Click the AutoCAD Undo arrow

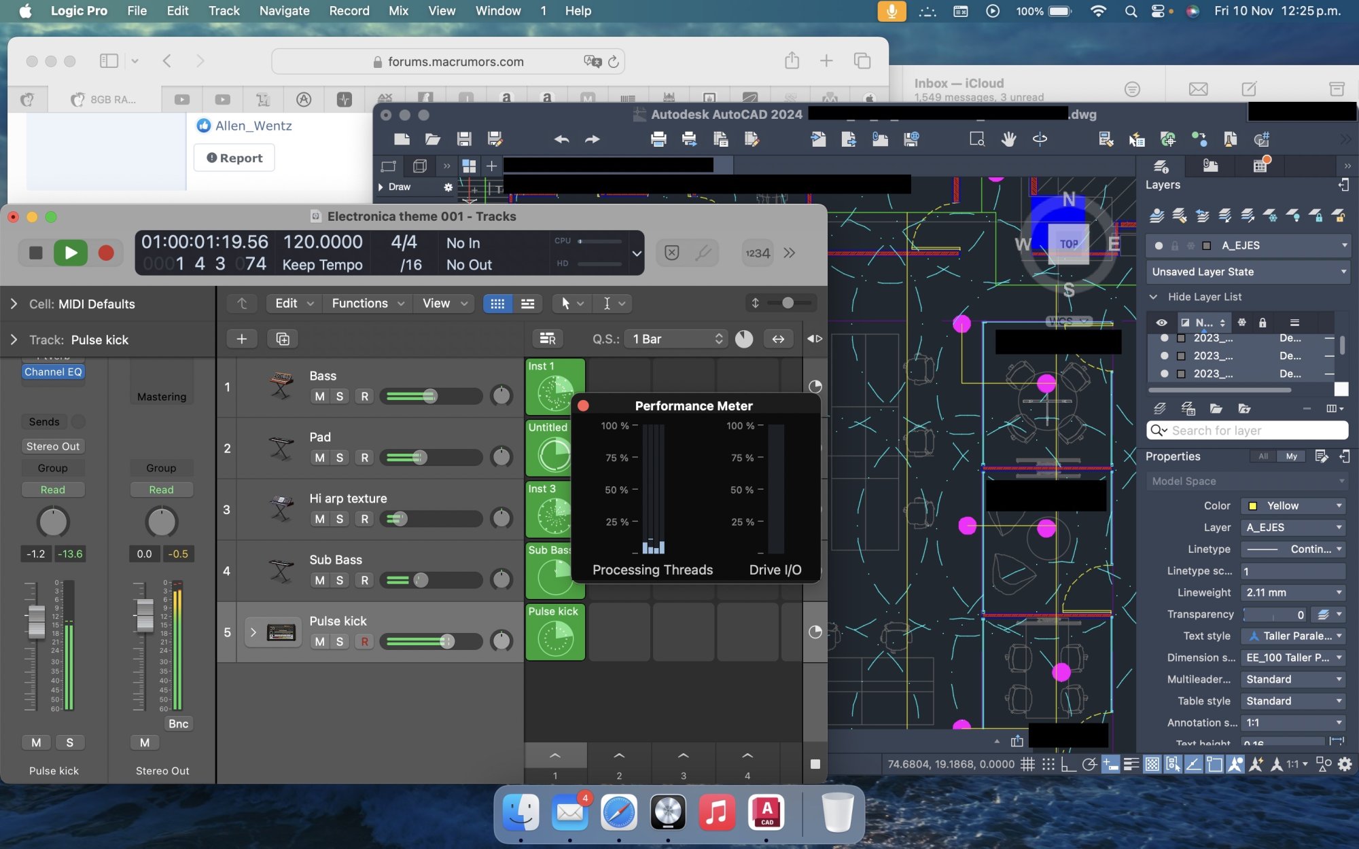561,139
